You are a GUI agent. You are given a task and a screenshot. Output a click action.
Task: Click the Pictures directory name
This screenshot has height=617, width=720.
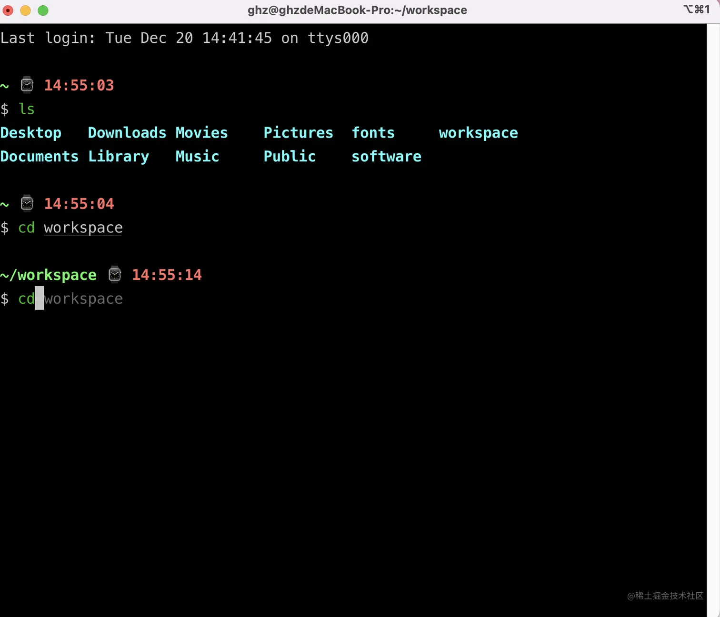[x=299, y=132]
